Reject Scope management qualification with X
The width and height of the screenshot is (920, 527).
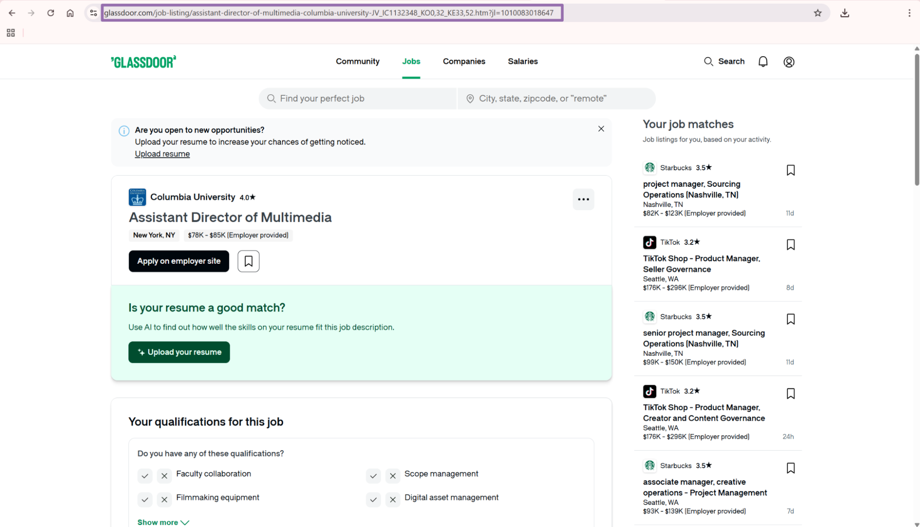[x=393, y=476]
